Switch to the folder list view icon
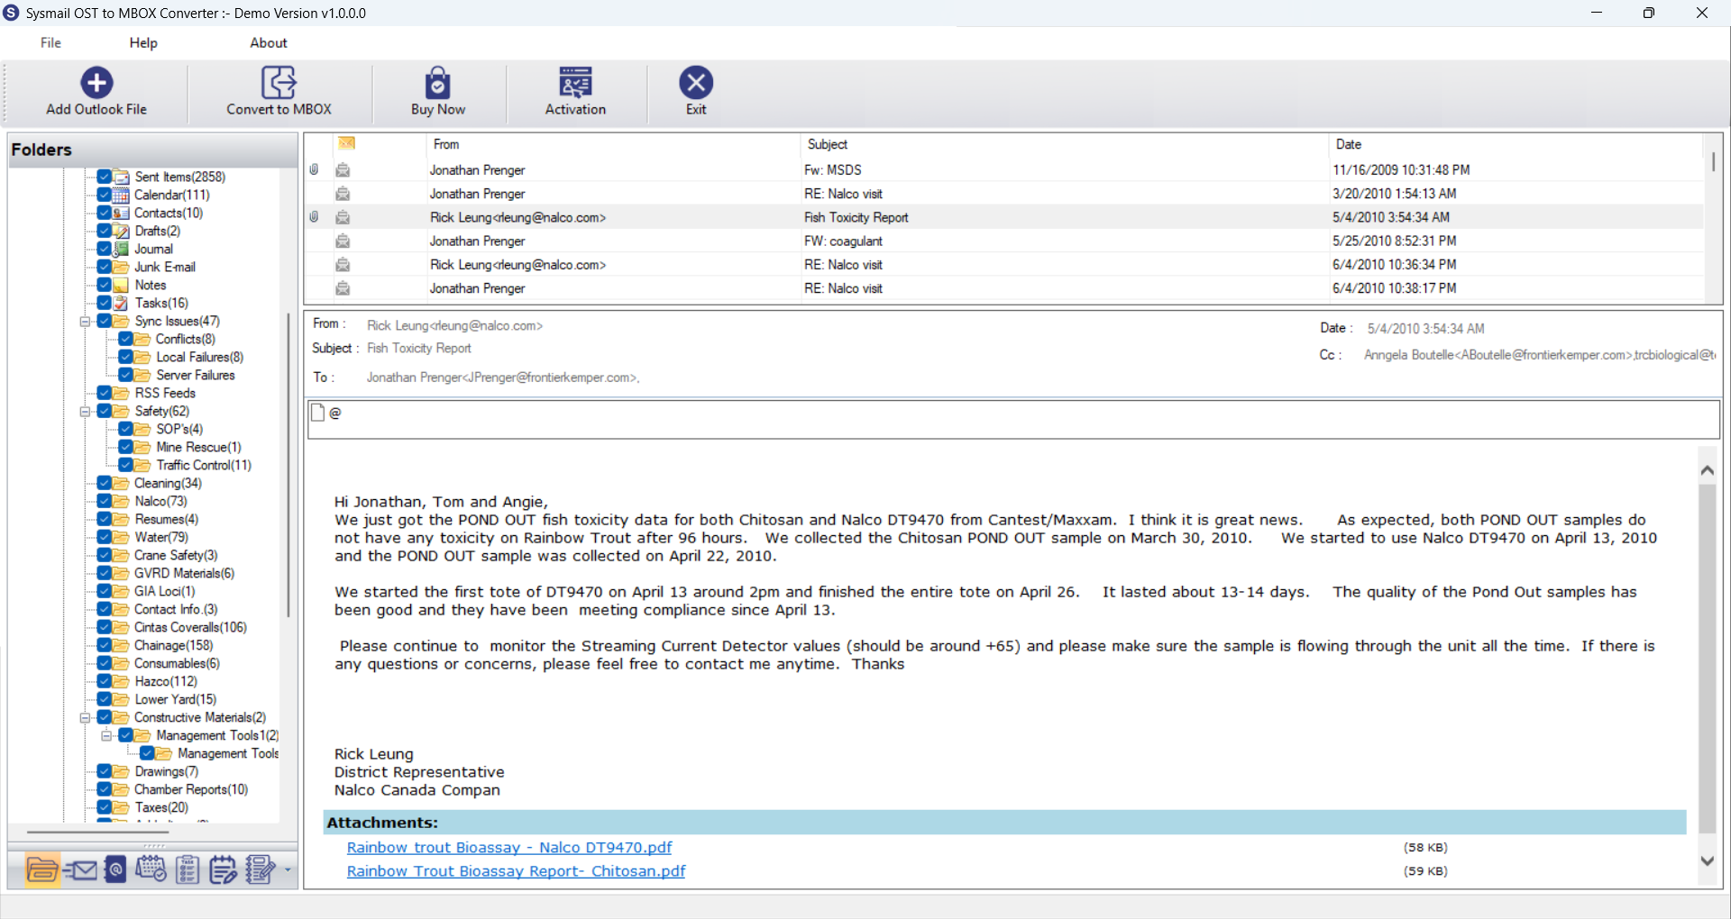The image size is (1731, 919). tap(42, 869)
